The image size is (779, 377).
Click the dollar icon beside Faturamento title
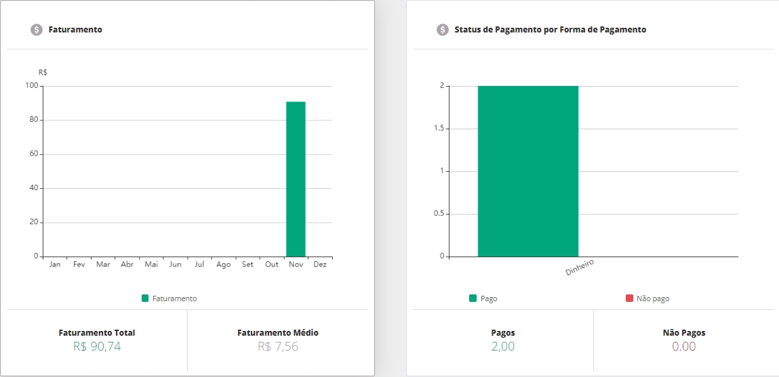(37, 30)
